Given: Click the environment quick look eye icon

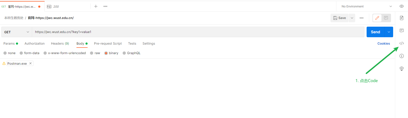Looking at the screenshot, I should point(401,6).
